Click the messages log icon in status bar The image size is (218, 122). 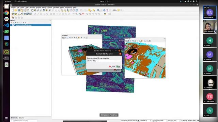[x=198, y=121]
